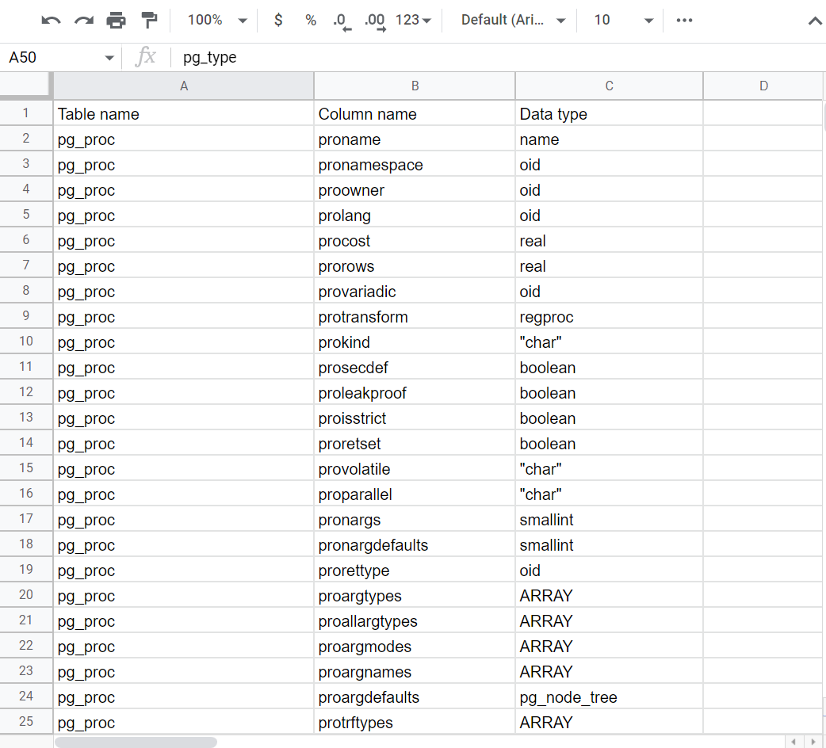Click the Undo arrow icon
826x748 pixels.
pos(51,21)
